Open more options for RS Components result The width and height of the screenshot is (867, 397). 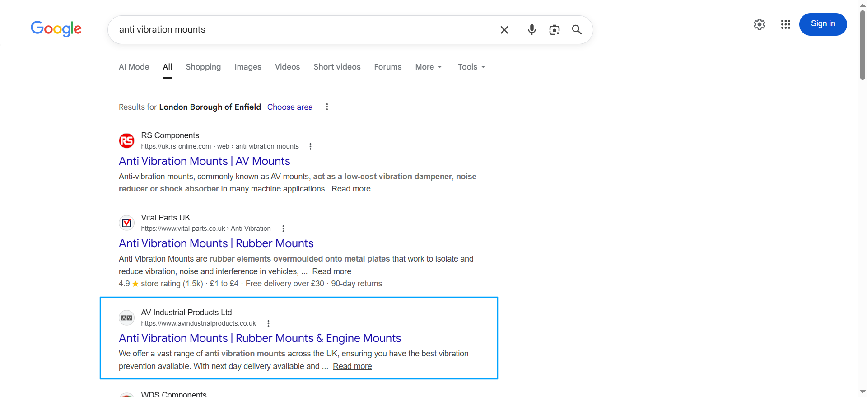310,146
